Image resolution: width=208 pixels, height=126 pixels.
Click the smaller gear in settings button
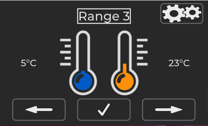[x=193, y=12]
